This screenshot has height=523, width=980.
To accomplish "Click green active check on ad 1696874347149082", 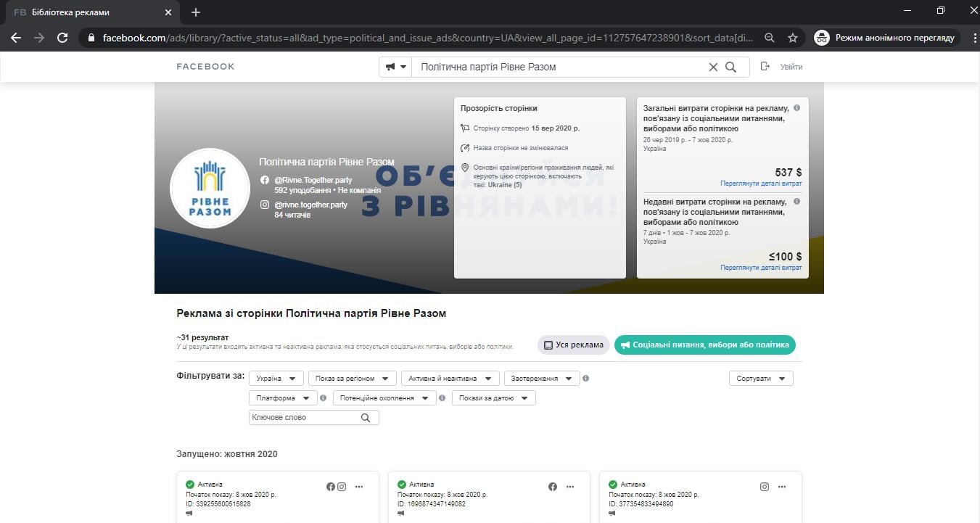I will 401,485.
